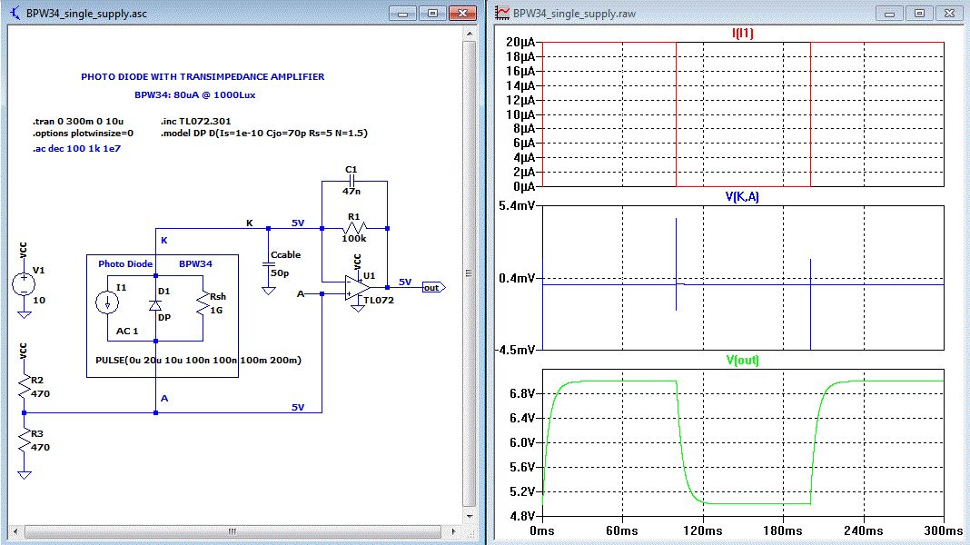Close the BPW34_single_supply.asc schematic window

463,14
